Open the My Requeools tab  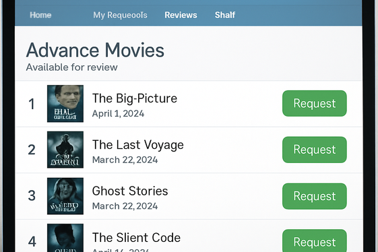click(x=120, y=15)
